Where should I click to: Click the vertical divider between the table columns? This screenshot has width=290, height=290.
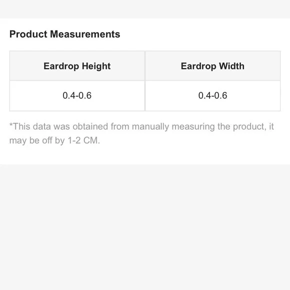[145, 81]
